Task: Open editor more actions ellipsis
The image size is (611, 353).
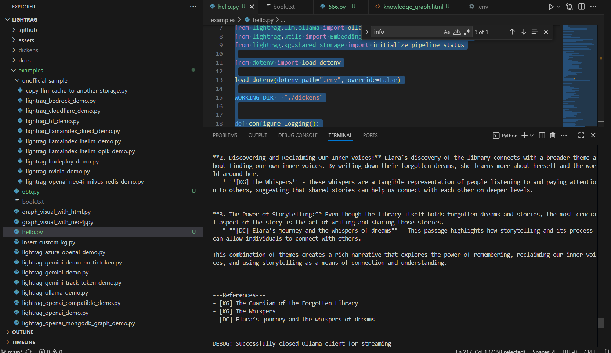Action: [593, 7]
